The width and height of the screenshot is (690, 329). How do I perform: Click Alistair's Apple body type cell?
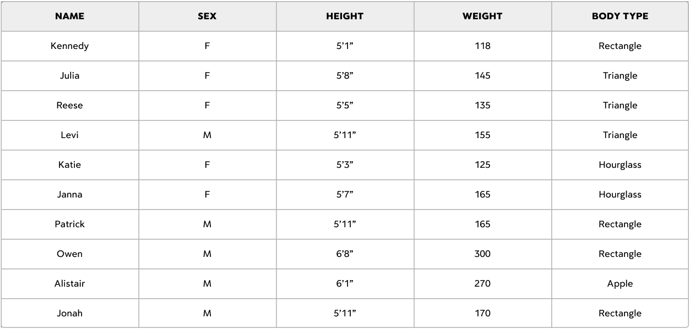coord(620,284)
